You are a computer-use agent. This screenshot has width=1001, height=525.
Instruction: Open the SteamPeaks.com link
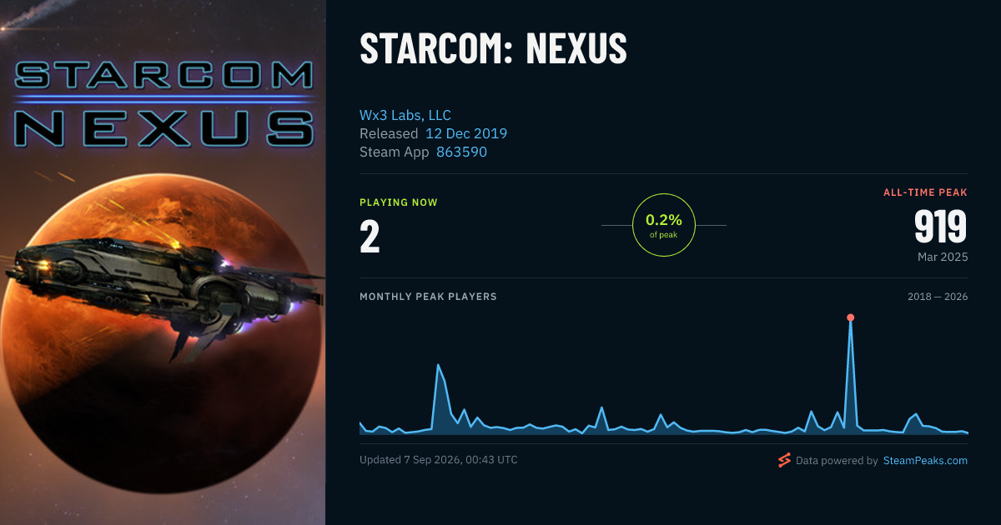pos(925,460)
